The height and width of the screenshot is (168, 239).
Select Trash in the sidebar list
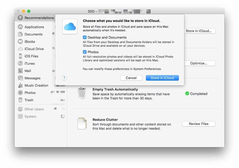[29, 100]
